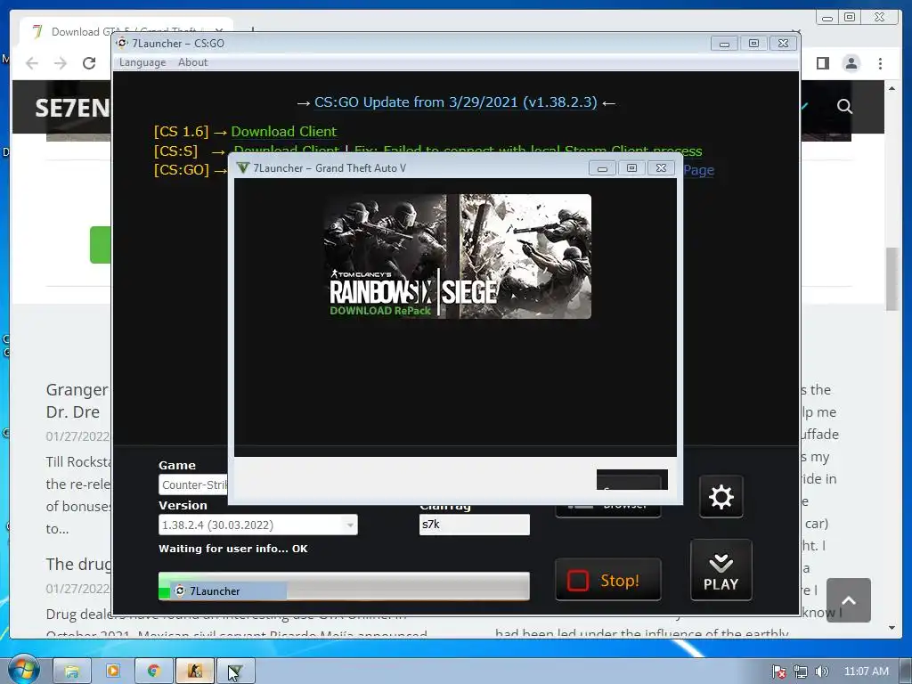The height and width of the screenshot is (684, 912).
Task: Click the Game dropdown showing Counter-Strike
Action: point(193,485)
